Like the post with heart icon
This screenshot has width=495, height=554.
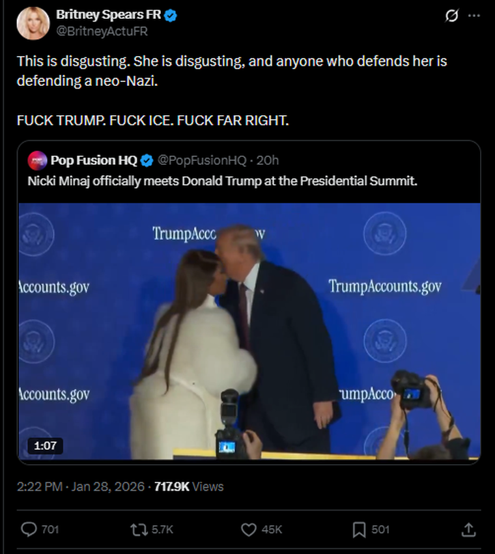[249, 529]
